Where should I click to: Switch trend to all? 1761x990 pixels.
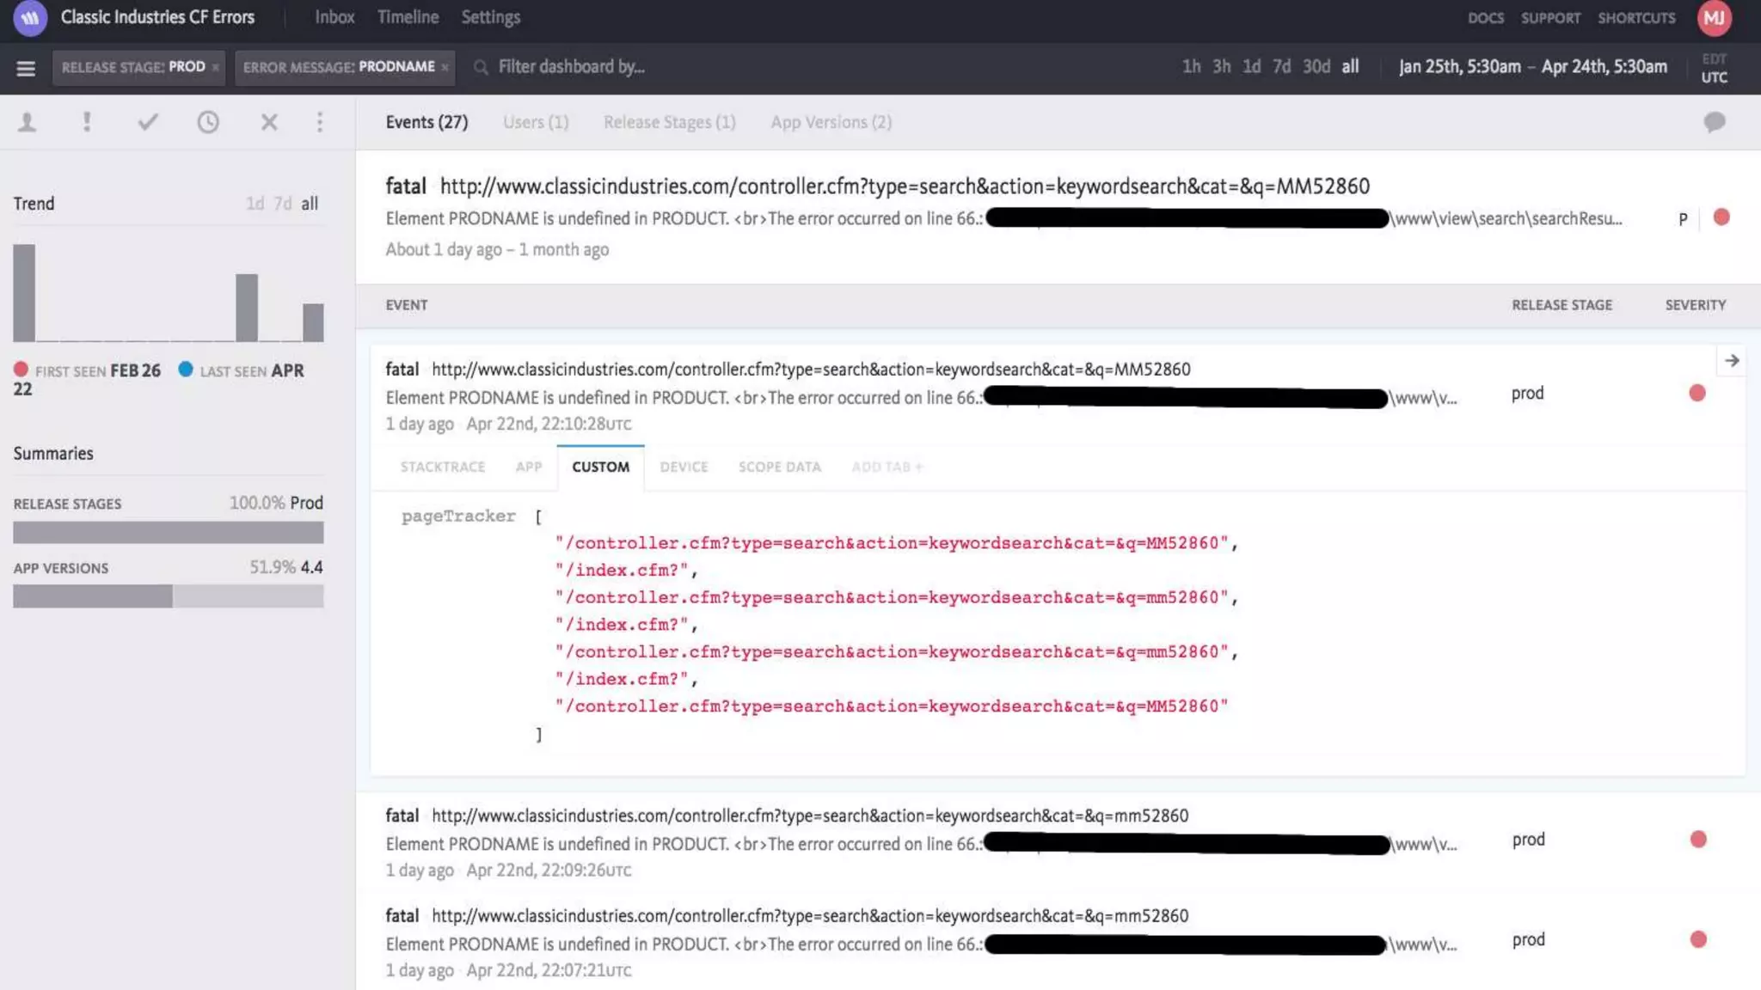[310, 204]
